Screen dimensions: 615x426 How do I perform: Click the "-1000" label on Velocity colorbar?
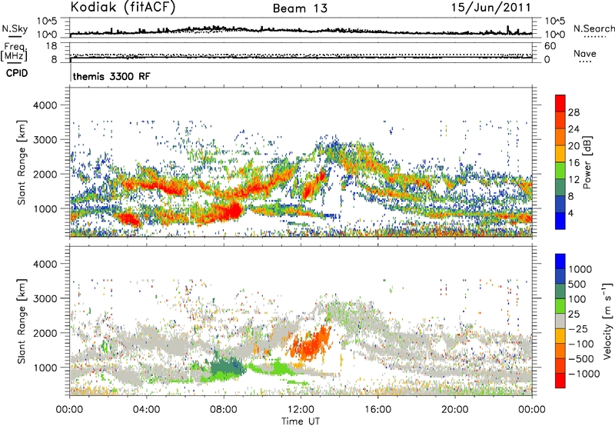coord(584,374)
